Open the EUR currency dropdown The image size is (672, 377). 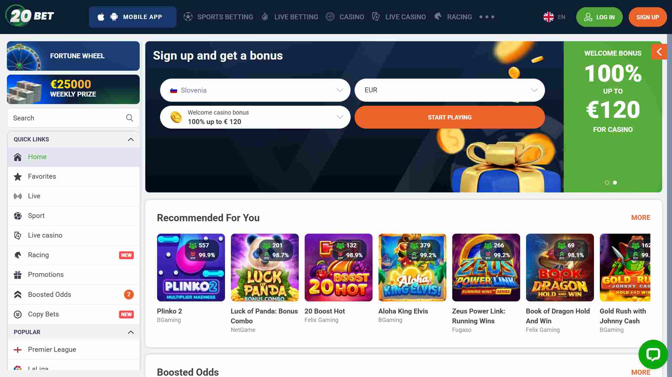pyautogui.click(x=450, y=90)
